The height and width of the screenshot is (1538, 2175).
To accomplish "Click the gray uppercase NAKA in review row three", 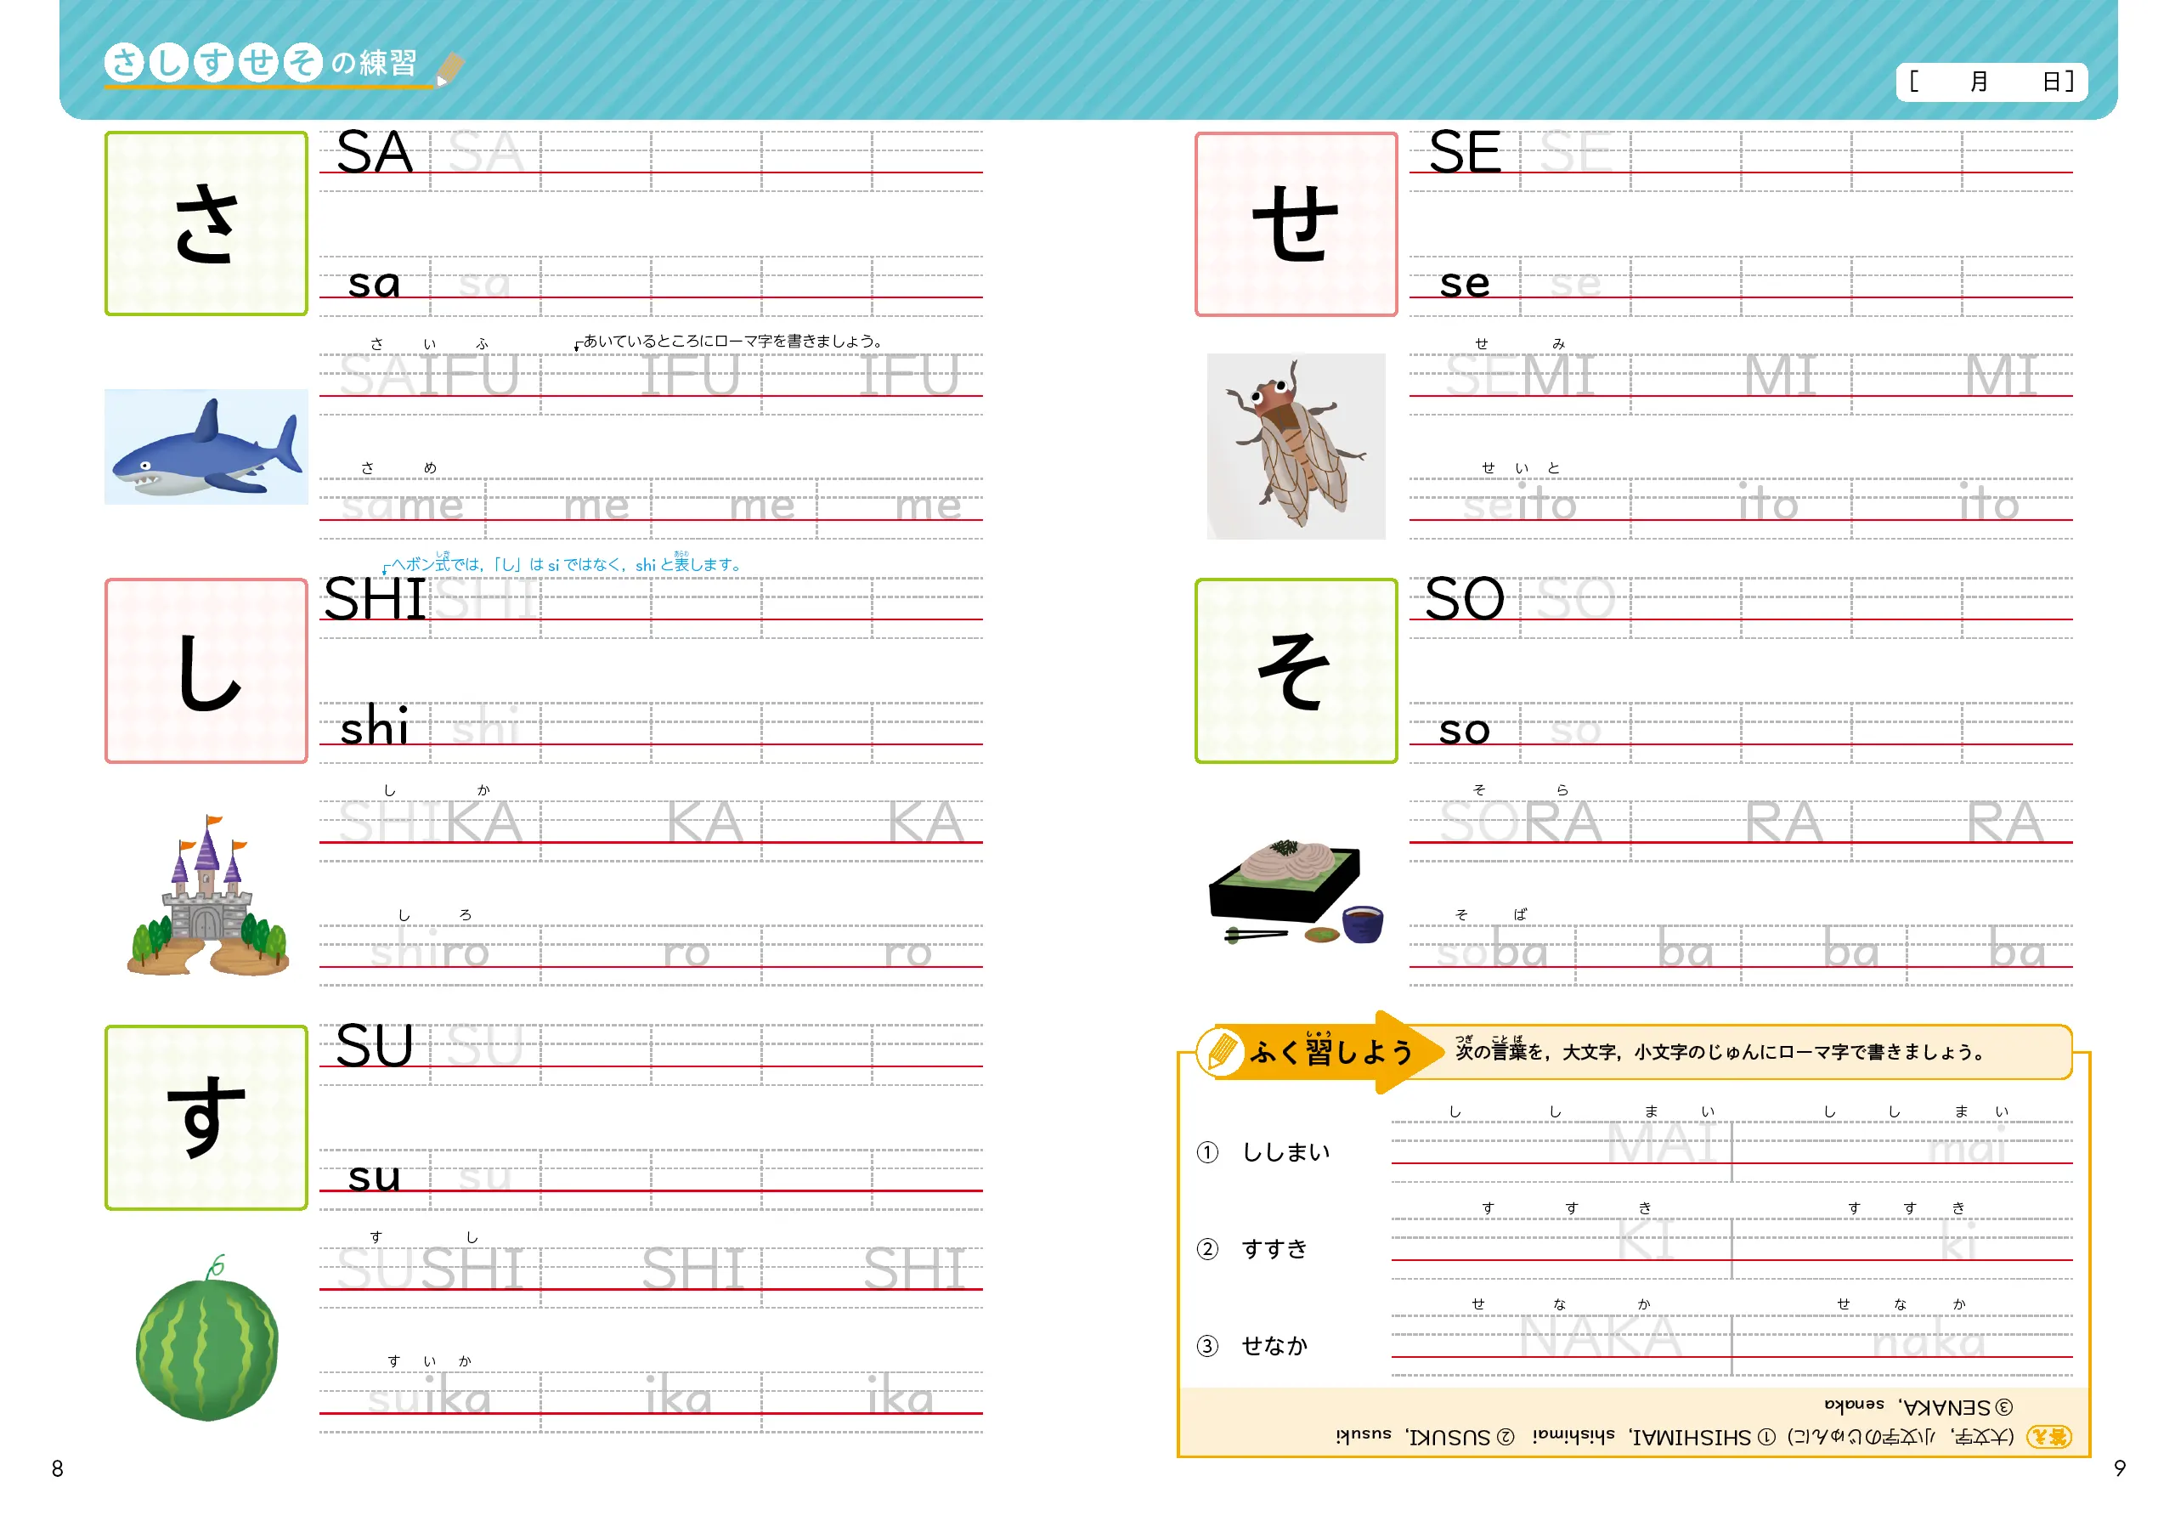I will point(1601,1337).
